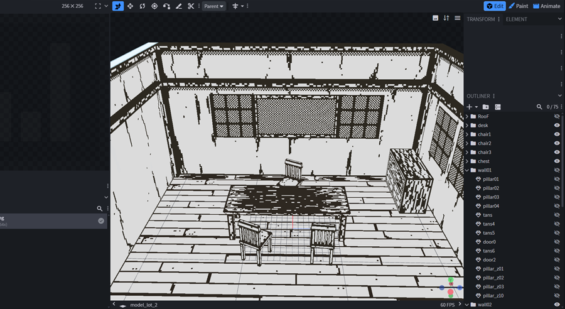Open the Parent transform space dropdown
This screenshot has height=309, width=565.
pyautogui.click(x=213, y=6)
